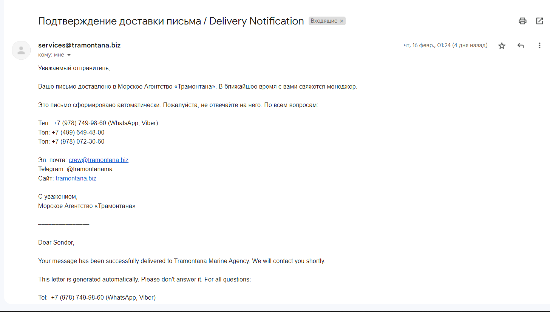Image resolution: width=550 pixels, height=312 pixels.
Task: Print this email using the printer icon
Action: point(522,21)
